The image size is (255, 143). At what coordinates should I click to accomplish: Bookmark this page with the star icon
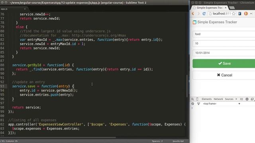tap(234, 14)
